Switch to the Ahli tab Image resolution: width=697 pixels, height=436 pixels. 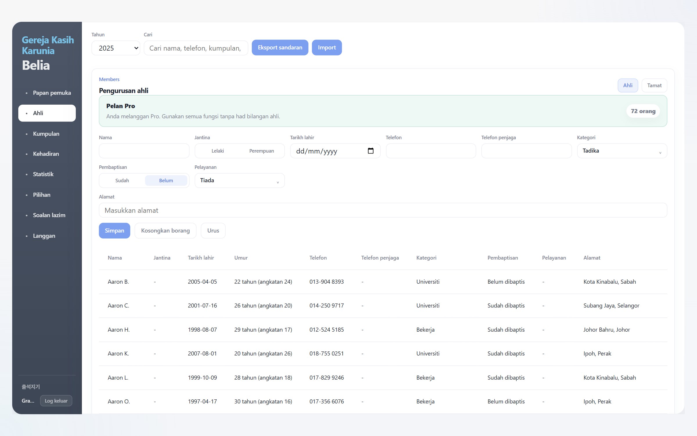tap(628, 85)
